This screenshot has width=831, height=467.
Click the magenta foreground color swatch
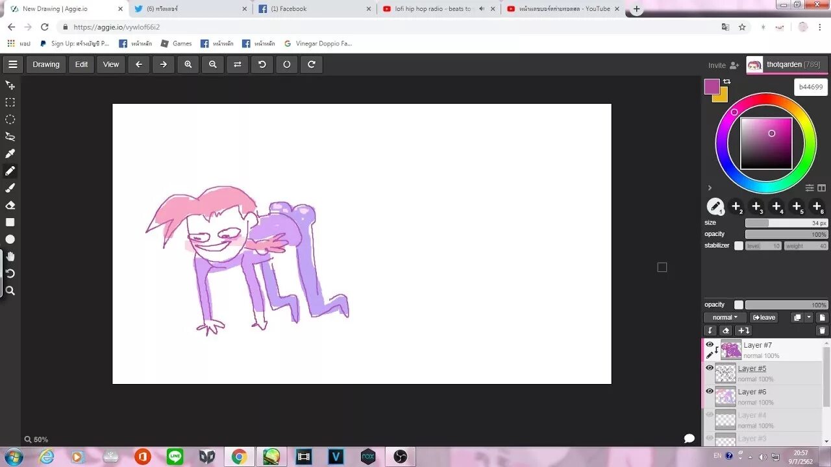[712, 86]
